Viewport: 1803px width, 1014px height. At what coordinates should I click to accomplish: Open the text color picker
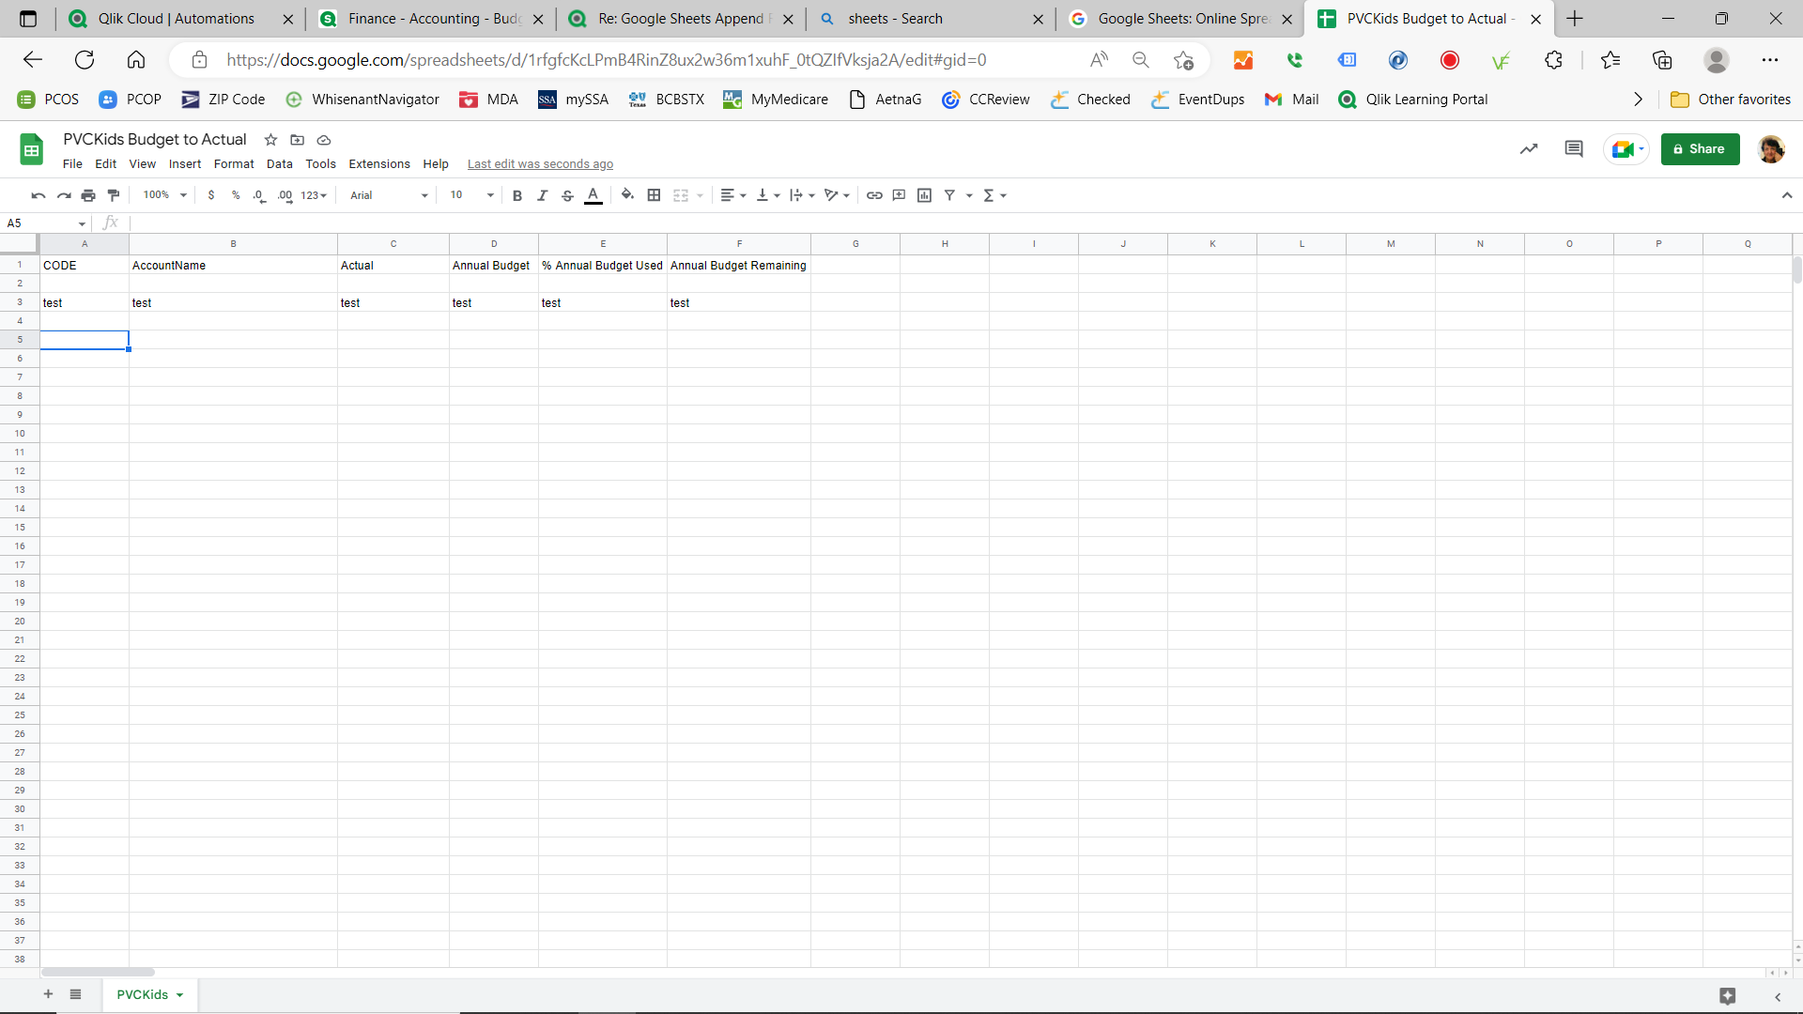point(593,195)
